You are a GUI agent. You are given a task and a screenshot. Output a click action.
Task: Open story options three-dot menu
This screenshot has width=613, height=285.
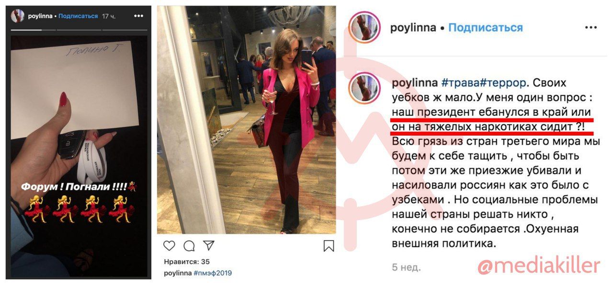(x=139, y=16)
